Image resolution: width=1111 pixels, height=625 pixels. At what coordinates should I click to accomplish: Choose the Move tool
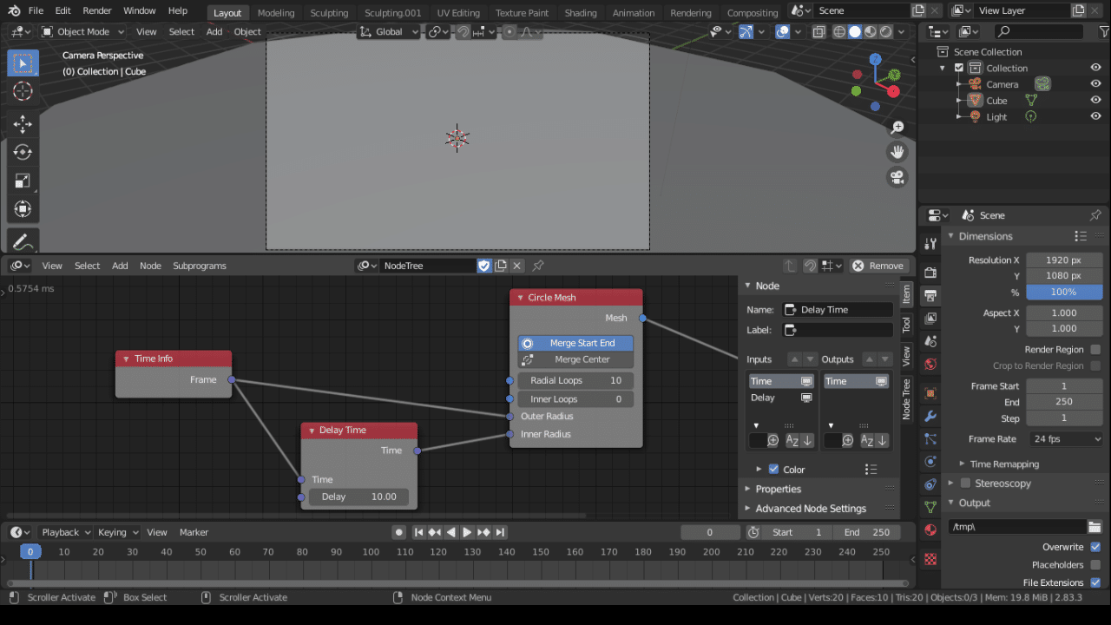tap(23, 124)
